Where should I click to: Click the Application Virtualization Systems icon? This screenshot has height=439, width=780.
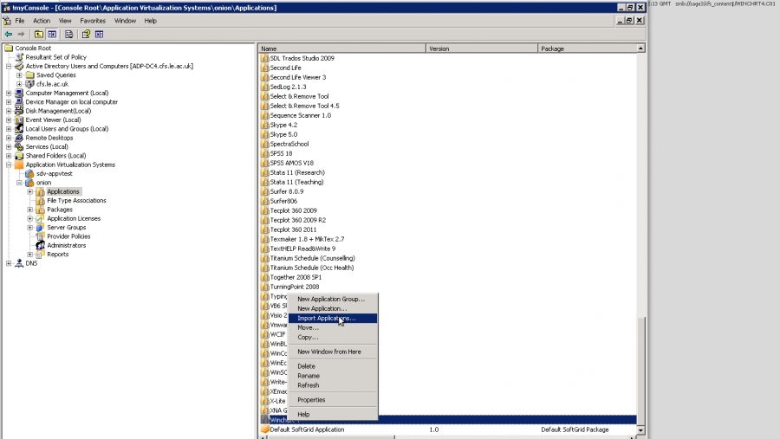tap(19, 165)
